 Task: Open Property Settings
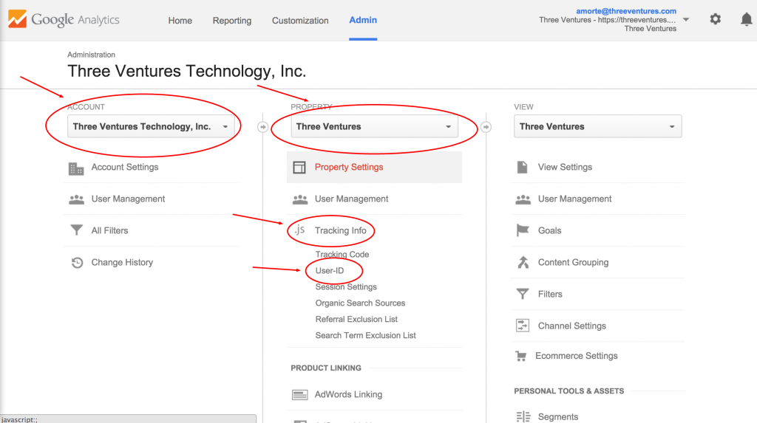click(349, 168)
